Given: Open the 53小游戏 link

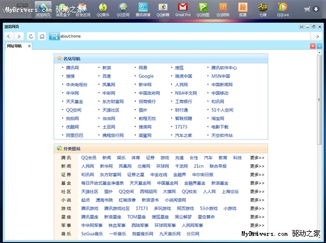Looking at the screenshot, I should [209, 208].
